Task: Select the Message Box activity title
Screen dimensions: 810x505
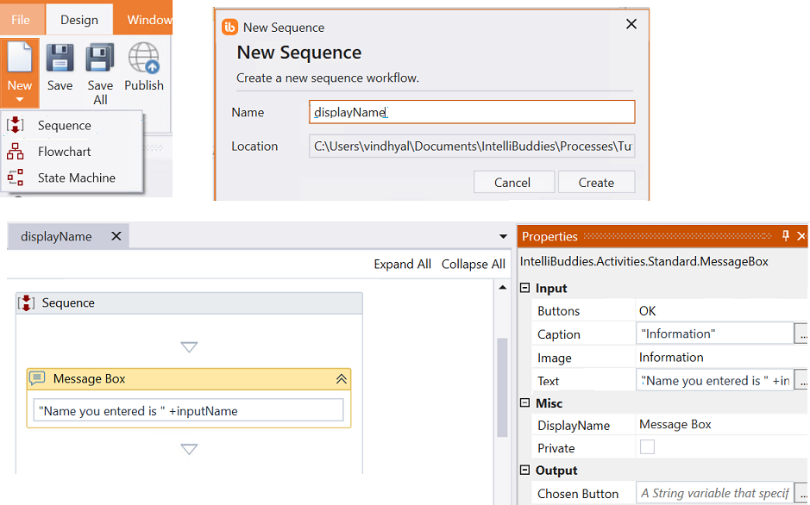Action: (x=89, y=378)
